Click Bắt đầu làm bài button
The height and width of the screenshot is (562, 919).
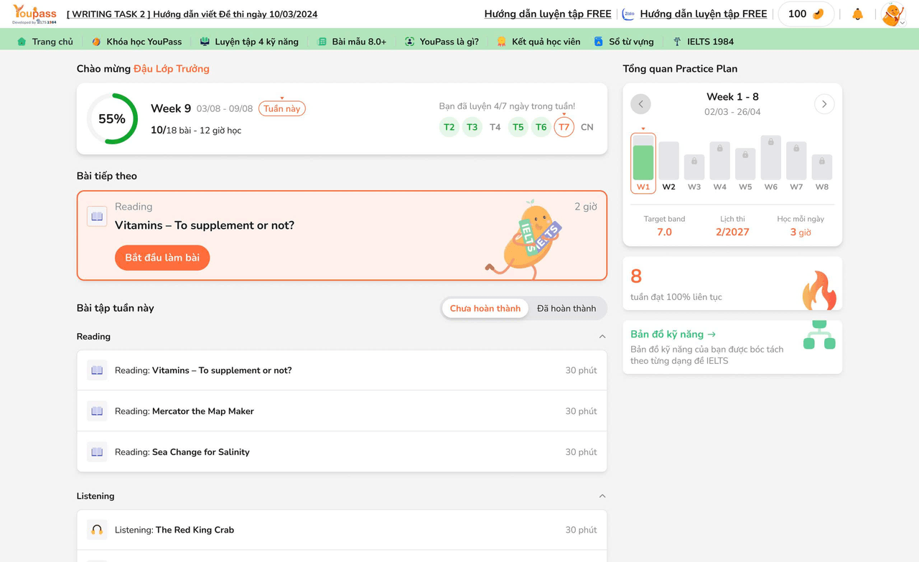[x=162, y=258]
